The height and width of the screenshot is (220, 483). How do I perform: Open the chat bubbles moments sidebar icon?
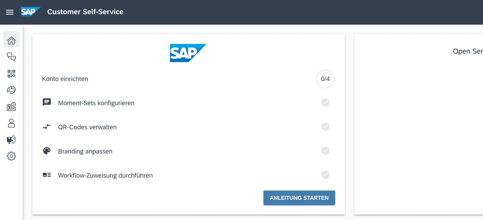pyautogui.click(x=11, y=57)
